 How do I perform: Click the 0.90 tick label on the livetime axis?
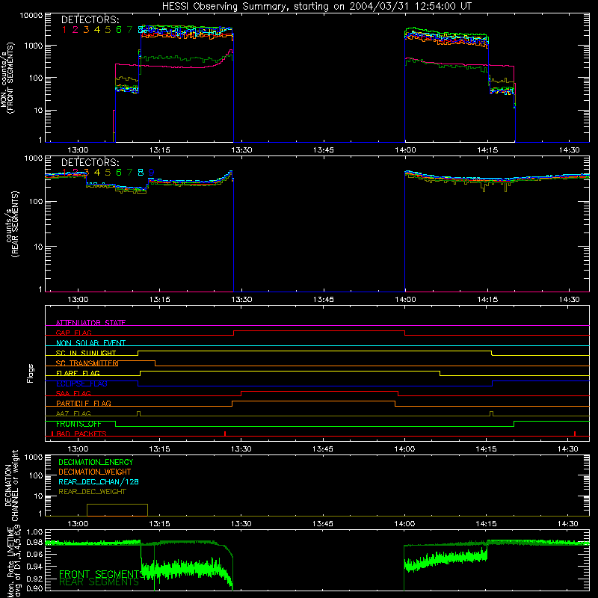click(34, 588)
